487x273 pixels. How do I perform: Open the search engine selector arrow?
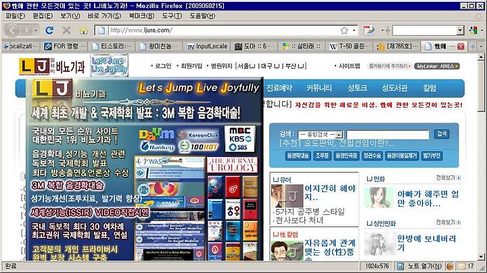coord(482,30)
